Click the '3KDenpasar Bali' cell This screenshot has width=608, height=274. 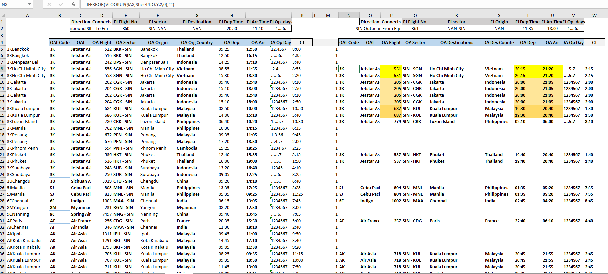(27, 62)
